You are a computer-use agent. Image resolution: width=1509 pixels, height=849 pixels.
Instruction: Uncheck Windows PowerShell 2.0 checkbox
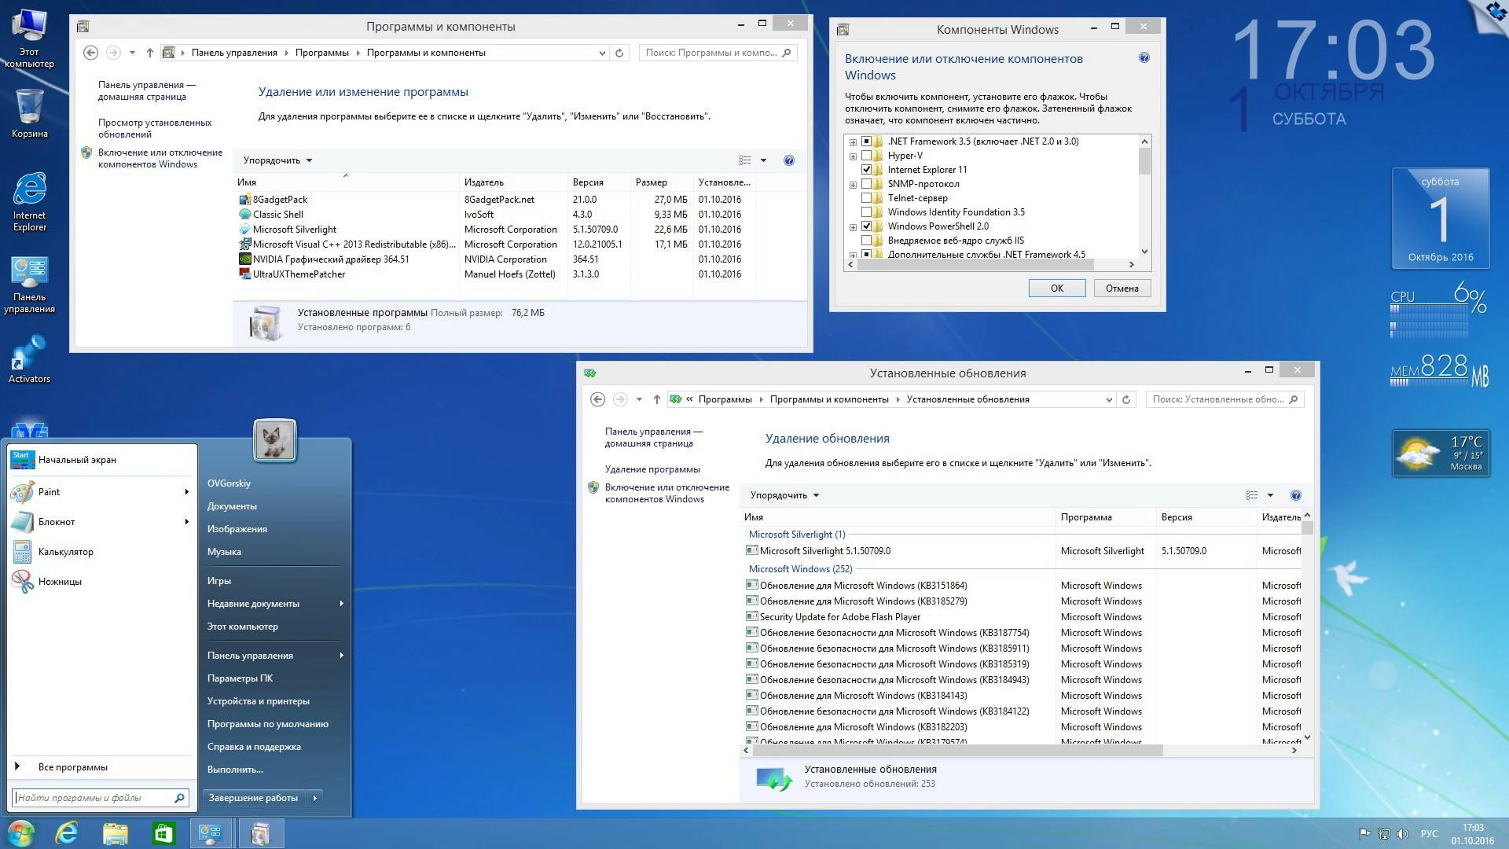866,226
